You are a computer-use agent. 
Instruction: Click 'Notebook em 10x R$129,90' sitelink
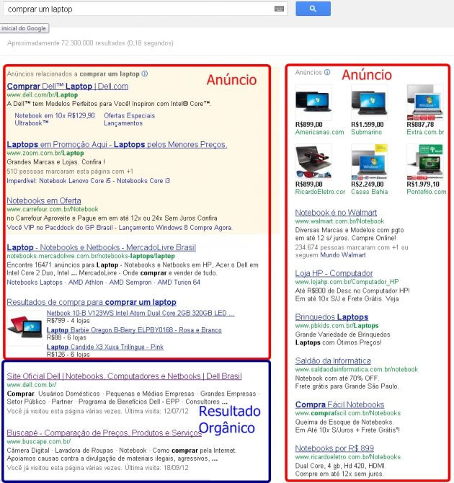55,115
